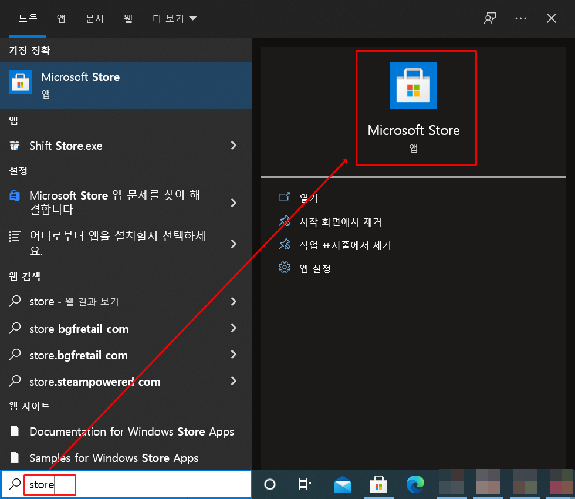Open Documentation for Windows Store Apps link
The image size is (575, 499).
tap(131, 432)
